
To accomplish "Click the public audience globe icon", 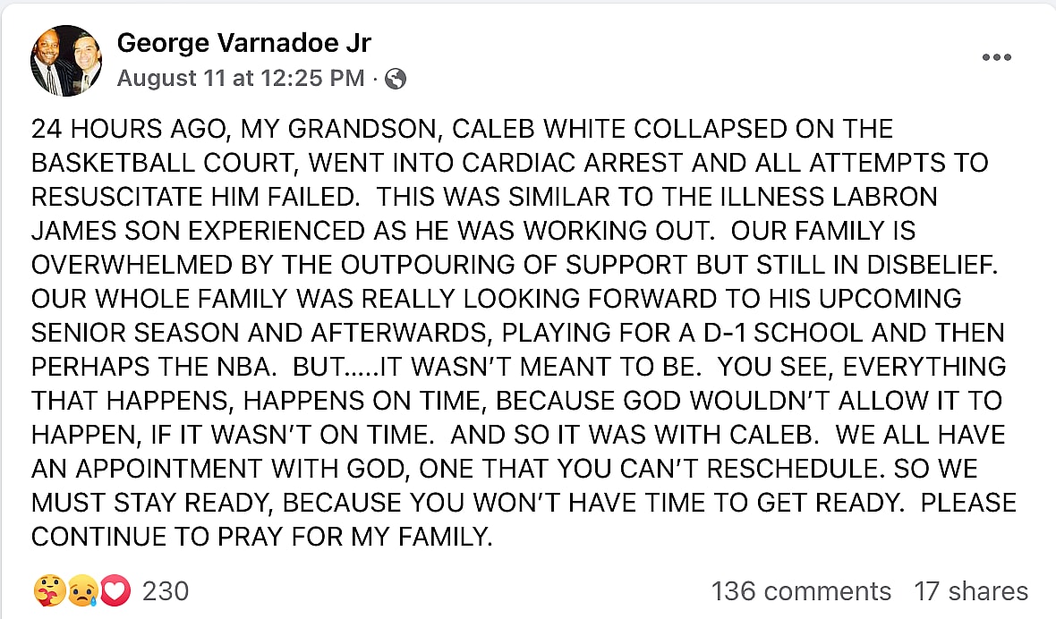I will [x=395, y=79].
